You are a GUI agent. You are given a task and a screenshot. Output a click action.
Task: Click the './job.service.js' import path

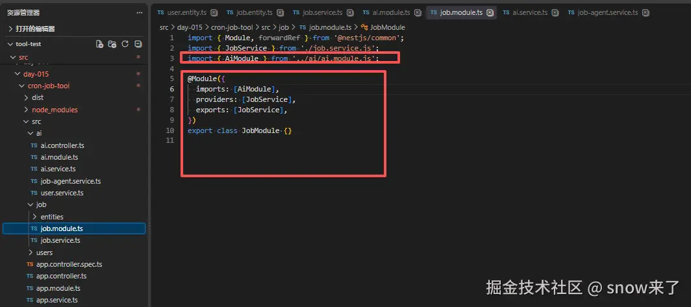point(338,48)
